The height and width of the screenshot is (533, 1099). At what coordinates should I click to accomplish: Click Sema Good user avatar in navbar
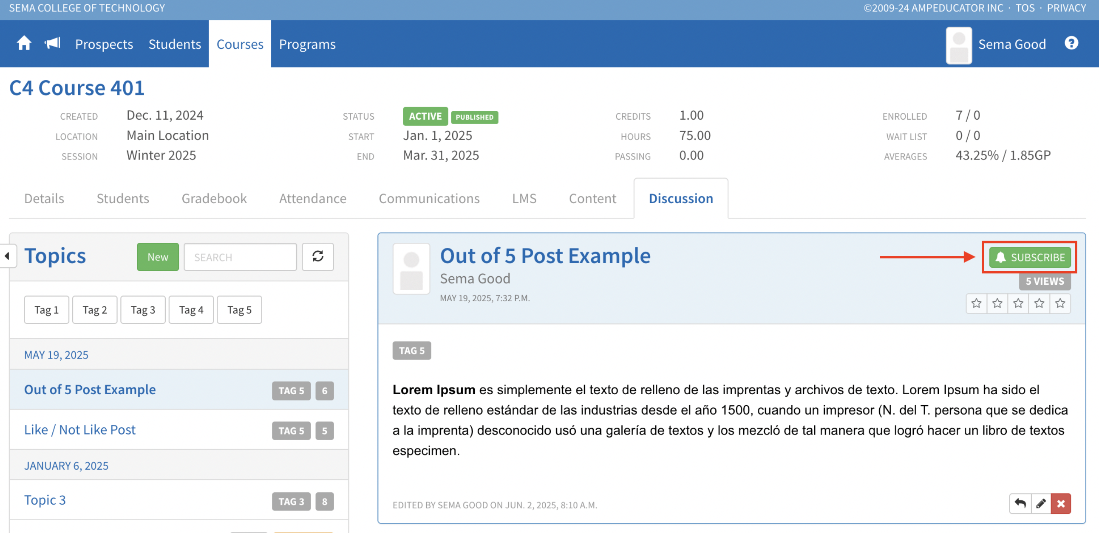tap(959, 45)
